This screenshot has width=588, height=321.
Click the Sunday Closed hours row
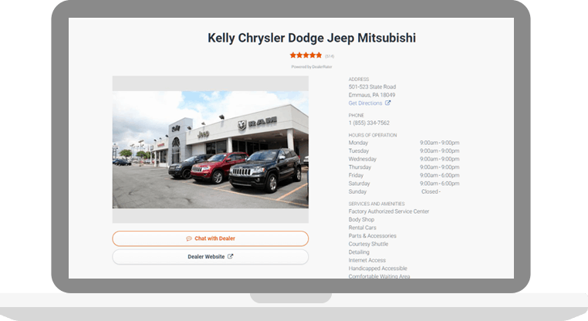point(395,191)
